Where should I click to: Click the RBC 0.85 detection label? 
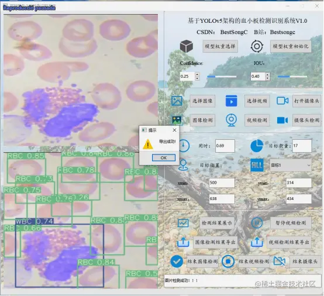(26, 156)
